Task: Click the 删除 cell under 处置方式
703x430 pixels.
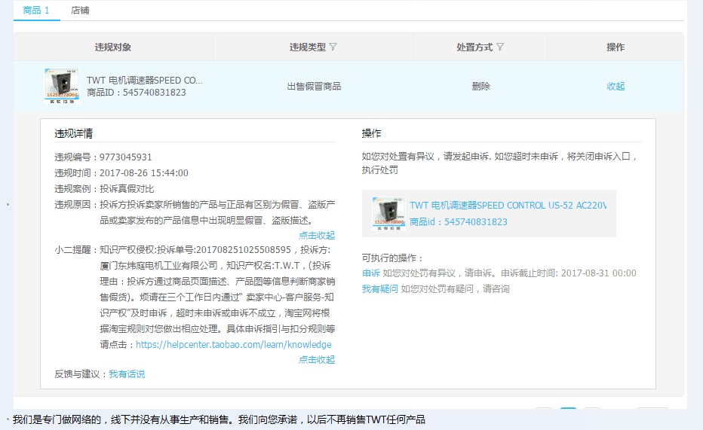Action: (x=480, y=86)
